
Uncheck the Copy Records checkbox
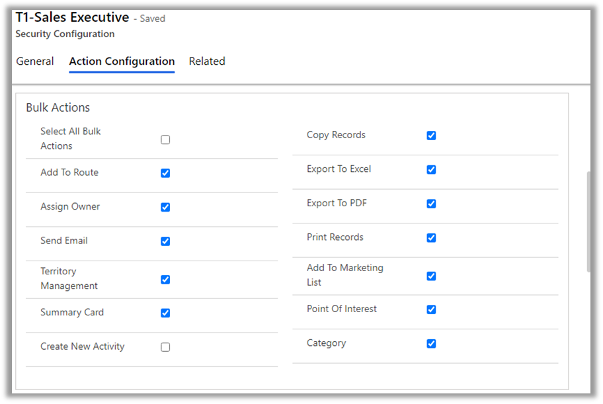[x=431, y=136]
